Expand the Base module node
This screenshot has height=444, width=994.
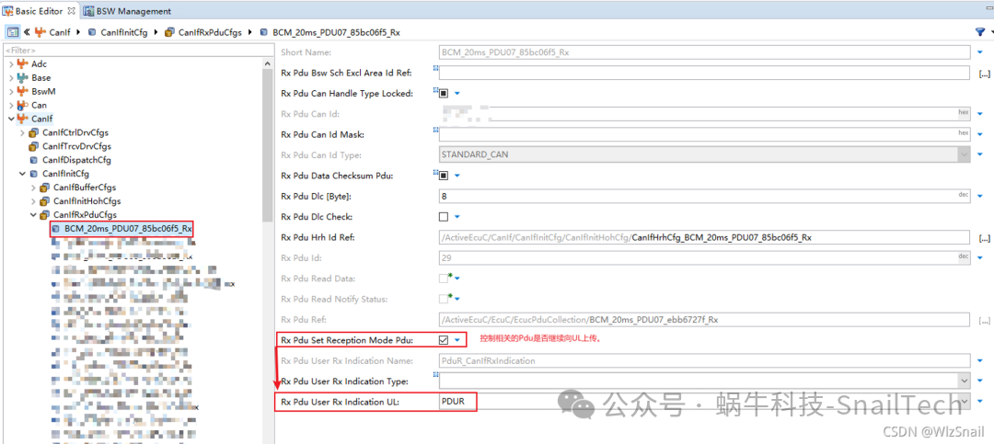point(11,78)
